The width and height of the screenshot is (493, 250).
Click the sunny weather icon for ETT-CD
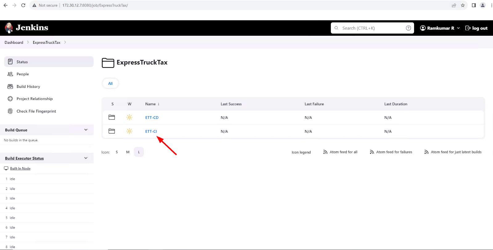[x=129, y=117]
